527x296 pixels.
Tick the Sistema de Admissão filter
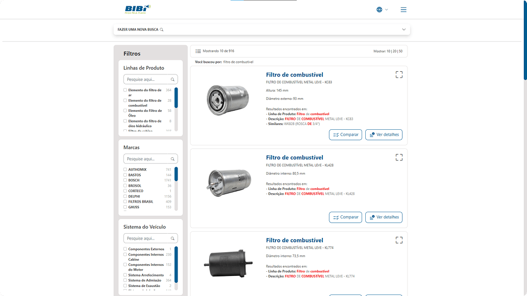click(125, 280)
